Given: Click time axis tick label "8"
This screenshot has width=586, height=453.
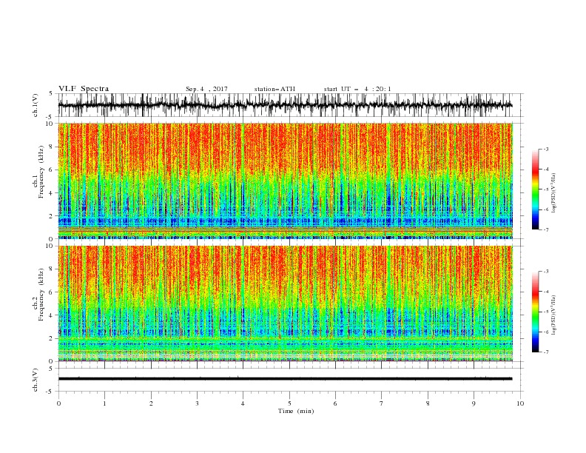Looking at the screenshot, I should [x=428, y=403].
